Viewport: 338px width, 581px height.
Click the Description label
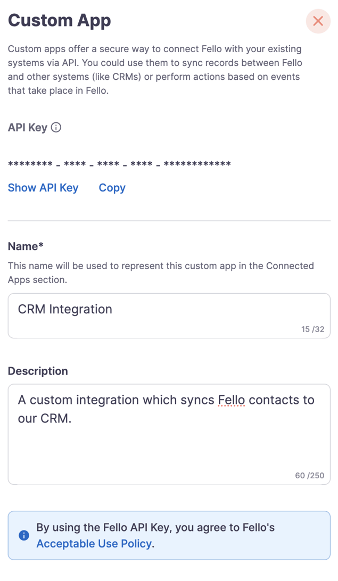pyautogui.click(x=38, y=371)
